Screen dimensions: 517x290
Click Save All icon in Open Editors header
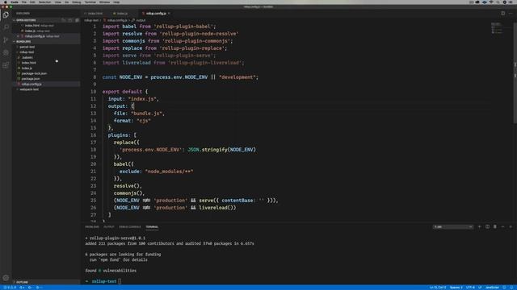coord(70,20)
